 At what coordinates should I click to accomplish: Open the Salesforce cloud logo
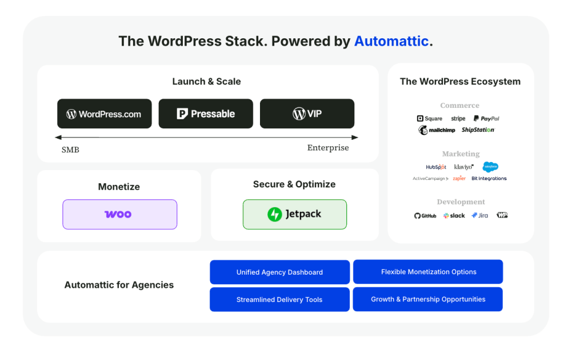pyautogui.click(x=490, y=167)
